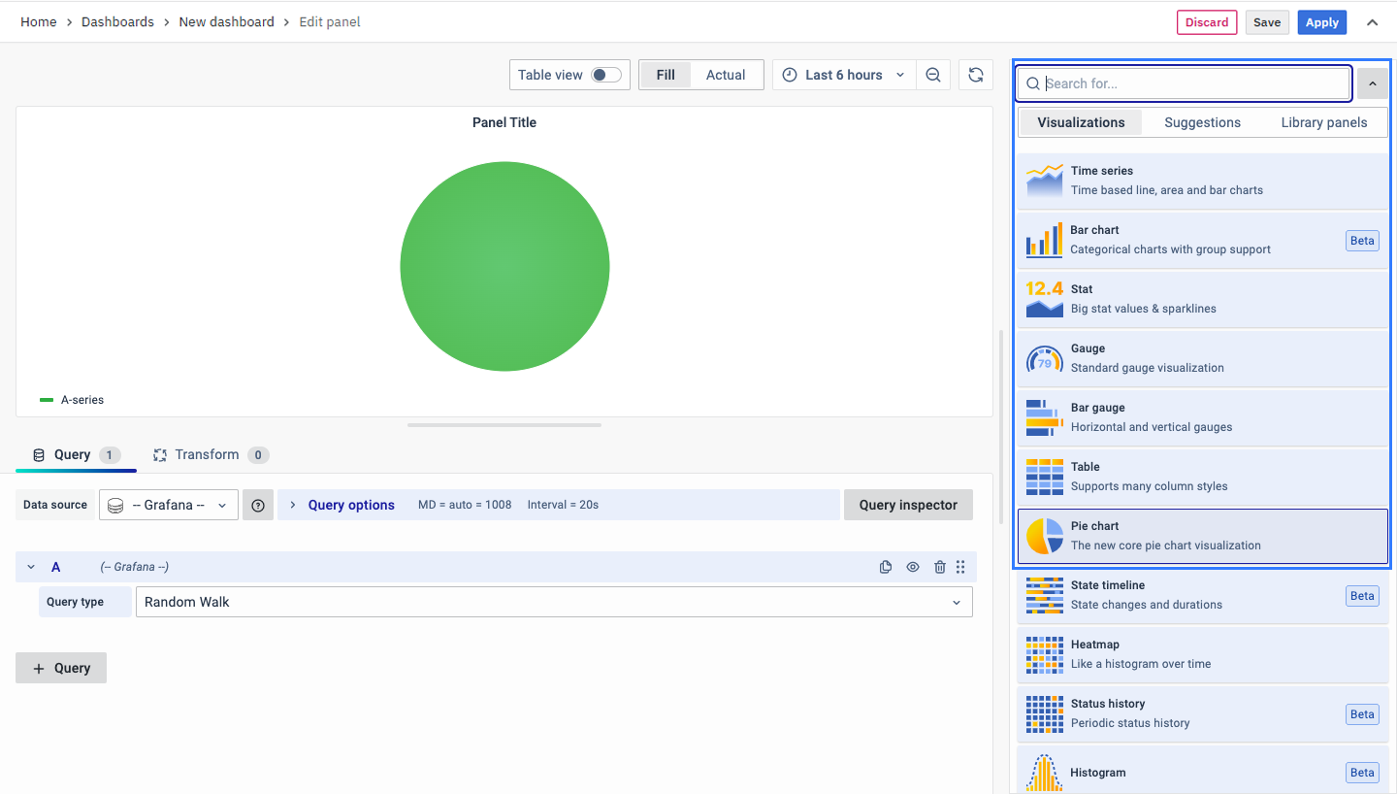Delete query A using the trash icon
Viewport: 1397px width, 794px height.
pyautogui.click(x=939, y=567)
